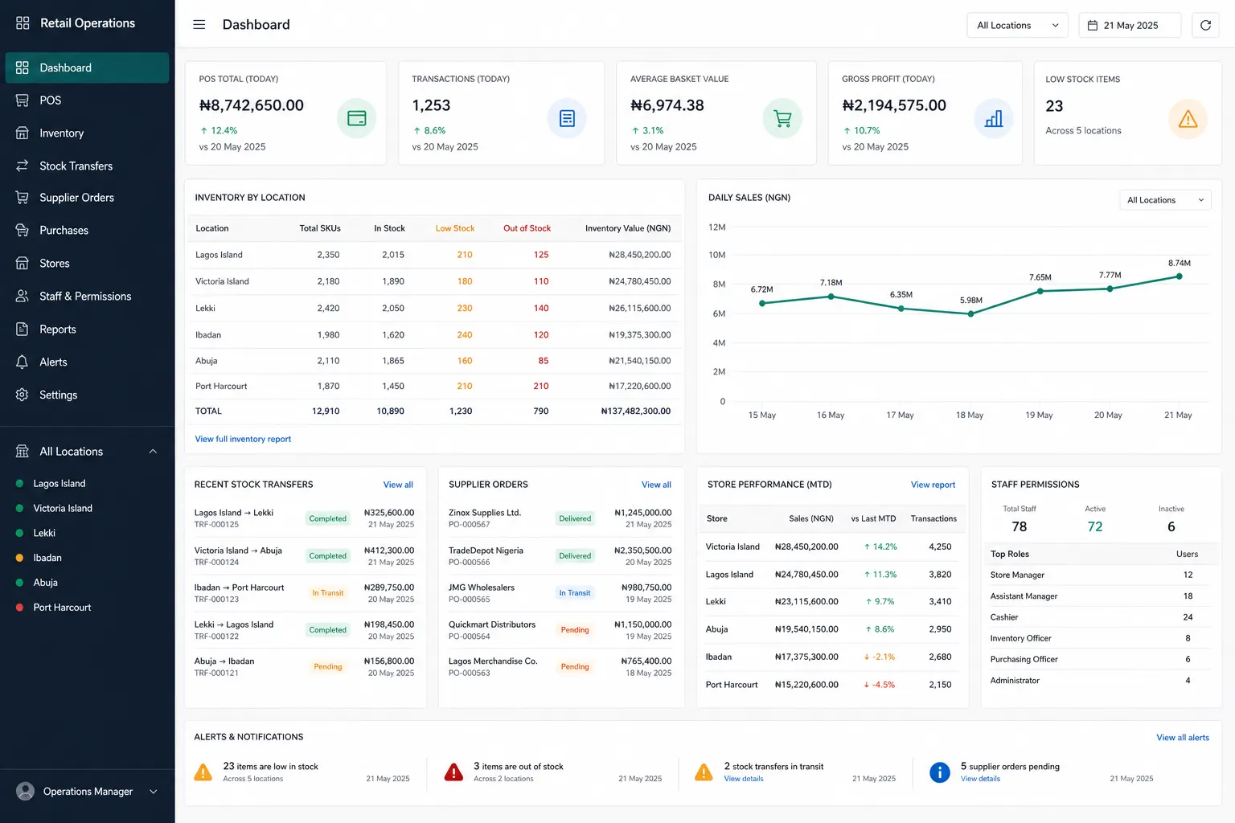The height and width of the screenshot is (823, 1235).
Task: Click the refresh icon button
Action: (1205, 25)
